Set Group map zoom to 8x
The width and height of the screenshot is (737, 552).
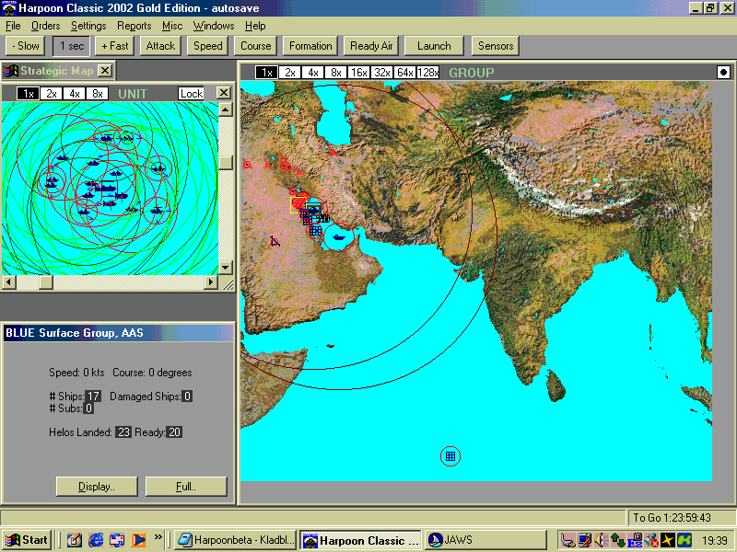coord(335,73)
